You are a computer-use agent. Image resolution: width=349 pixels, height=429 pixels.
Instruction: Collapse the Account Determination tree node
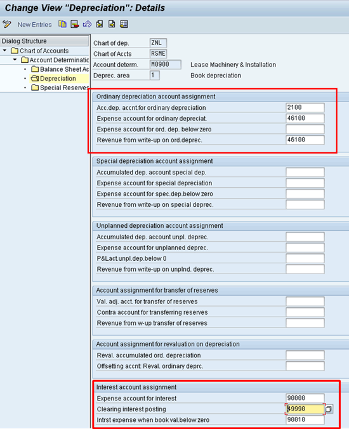[x=15, y=60]
